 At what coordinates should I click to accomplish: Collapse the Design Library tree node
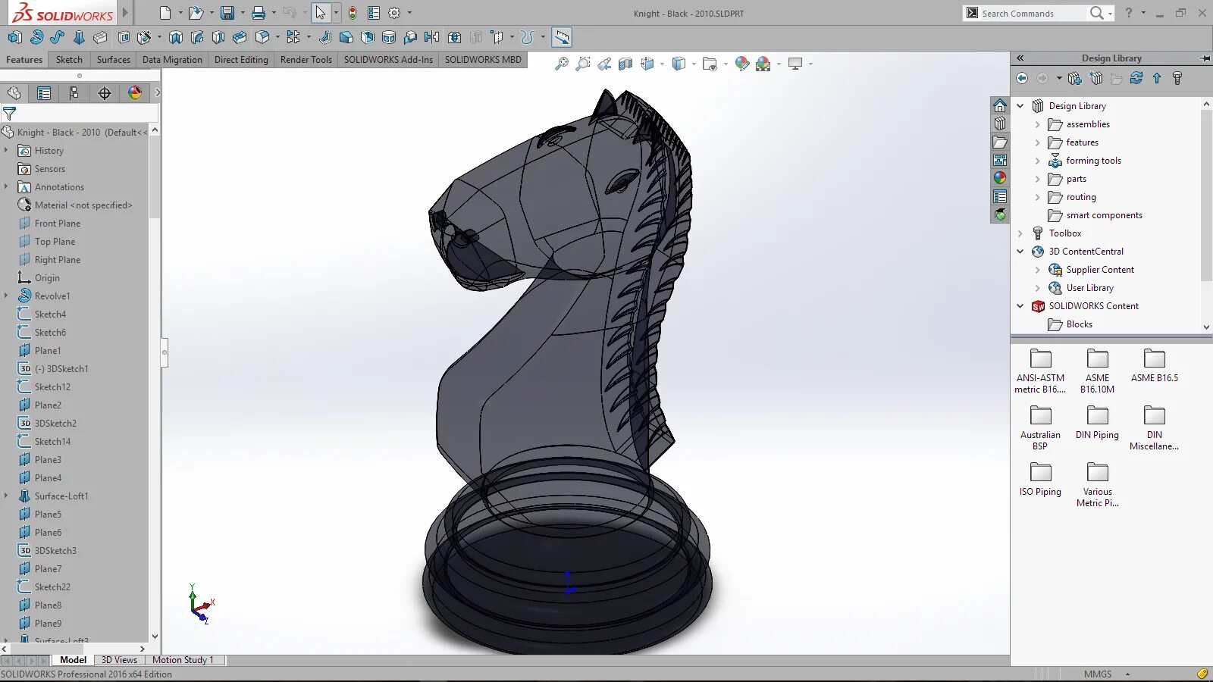[1020, 106]
